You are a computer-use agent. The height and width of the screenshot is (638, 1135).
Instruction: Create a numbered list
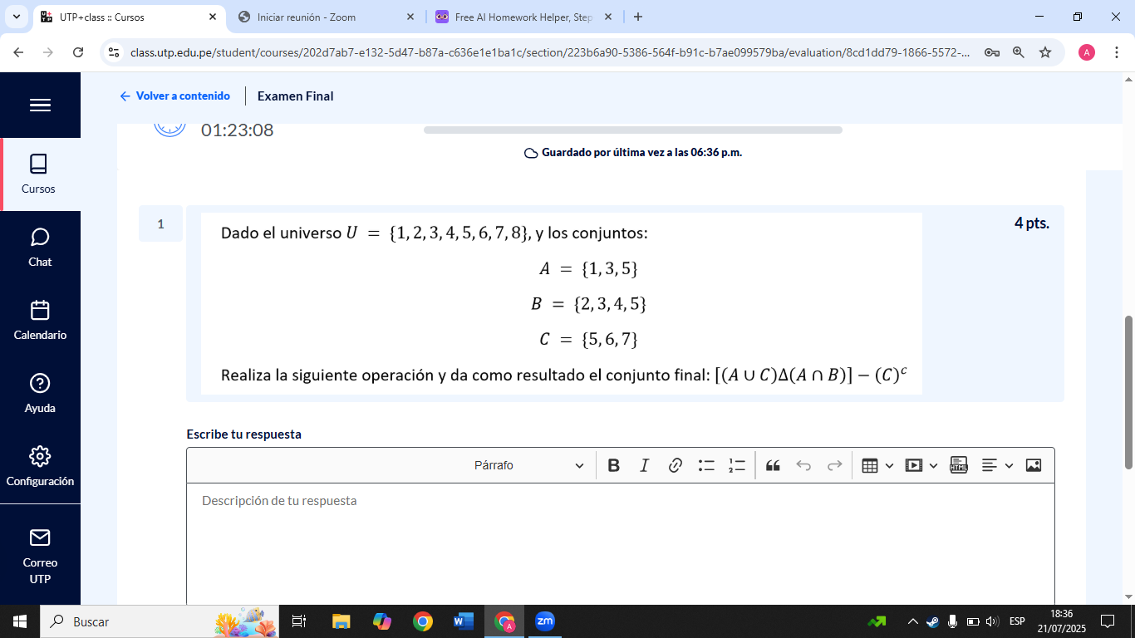735,465
